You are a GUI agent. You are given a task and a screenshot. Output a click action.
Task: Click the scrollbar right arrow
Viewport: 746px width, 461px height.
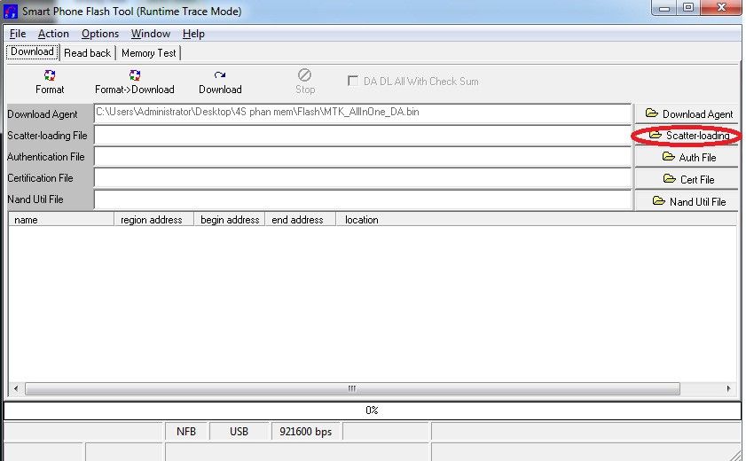728,389
